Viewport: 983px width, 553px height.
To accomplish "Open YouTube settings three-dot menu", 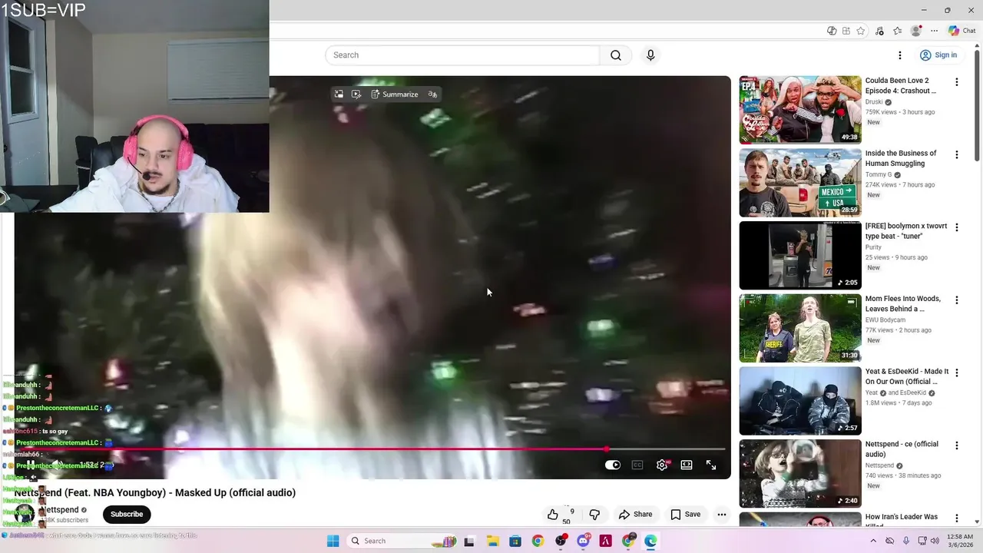I will [x=900, y=55].
